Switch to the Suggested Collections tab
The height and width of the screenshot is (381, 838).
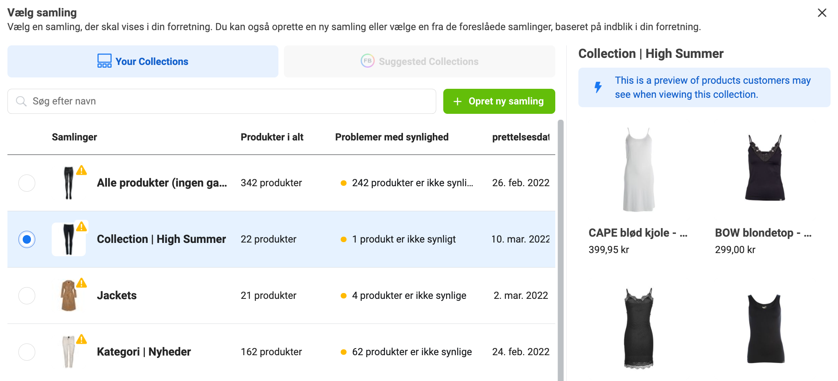coord(419,61)
